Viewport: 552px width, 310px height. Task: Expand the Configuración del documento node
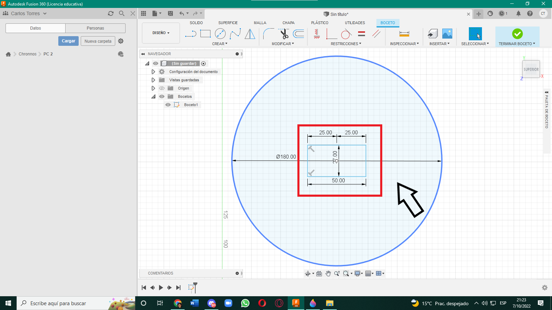coord(154,72)
